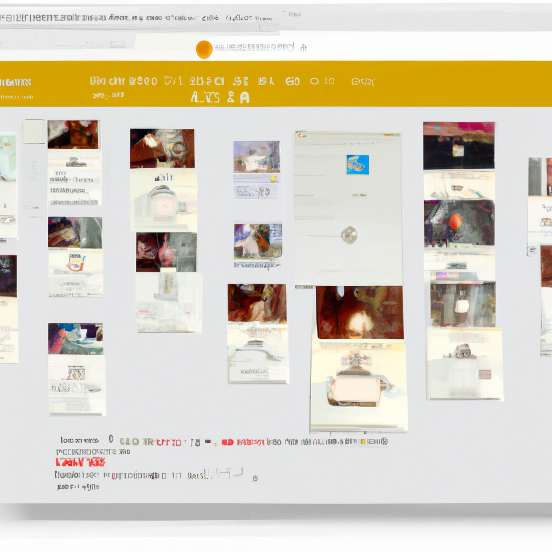Click the yellow star icon on the card
The image size is (552, 552).
coord(273,179)
